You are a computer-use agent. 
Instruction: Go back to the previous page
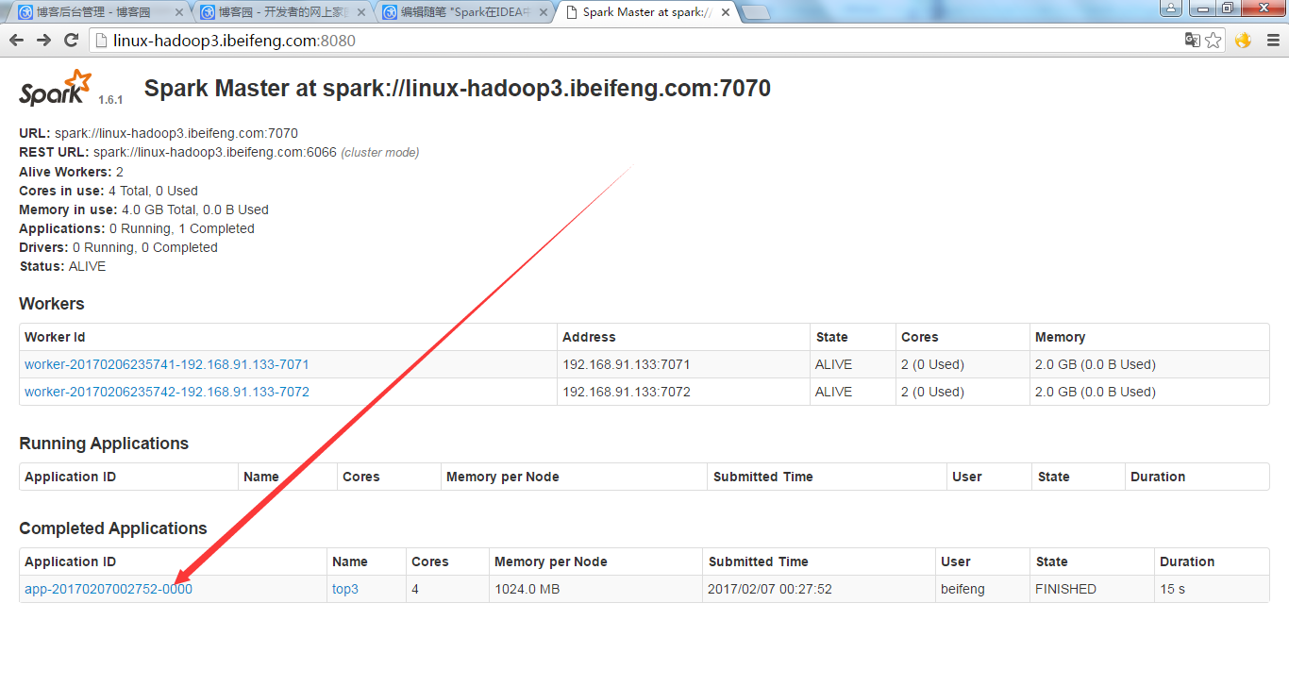tap(16, 41)
